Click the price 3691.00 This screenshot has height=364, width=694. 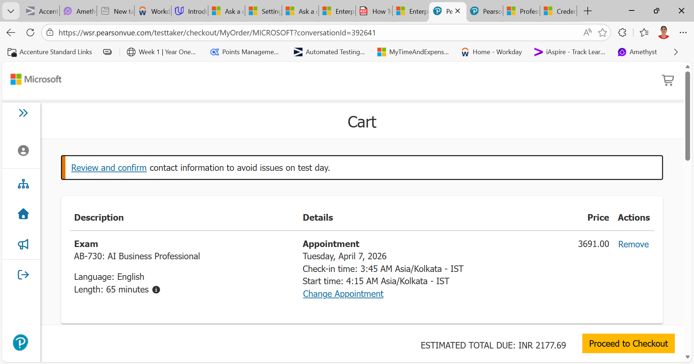(x=594, y=244)
